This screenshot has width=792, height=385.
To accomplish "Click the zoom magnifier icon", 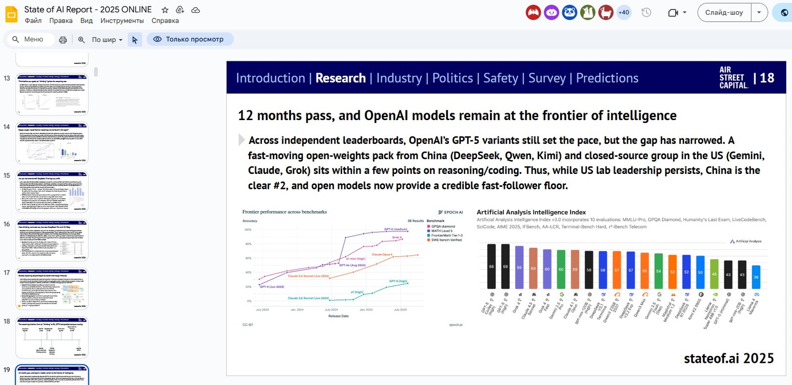I will (x=81, y=40).
